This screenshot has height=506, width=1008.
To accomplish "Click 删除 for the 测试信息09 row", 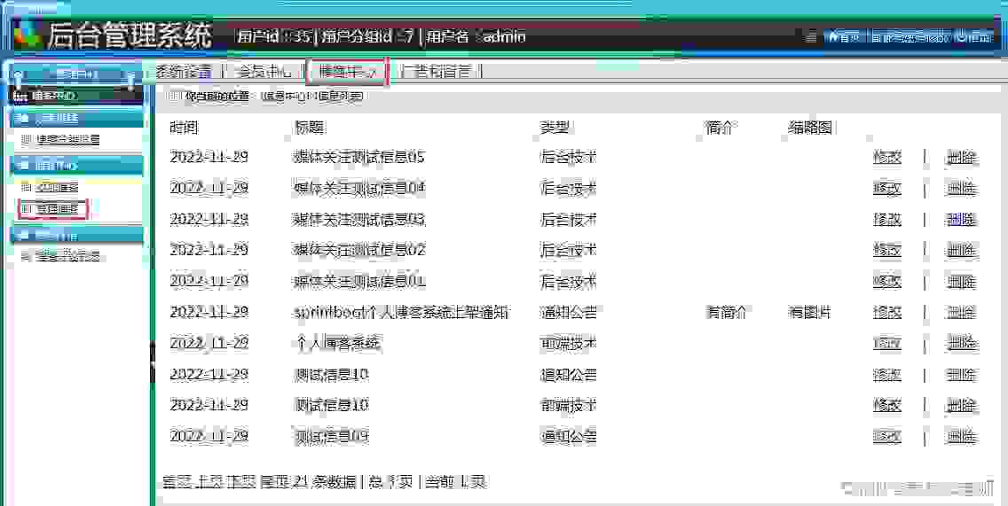I will point(961,437).
